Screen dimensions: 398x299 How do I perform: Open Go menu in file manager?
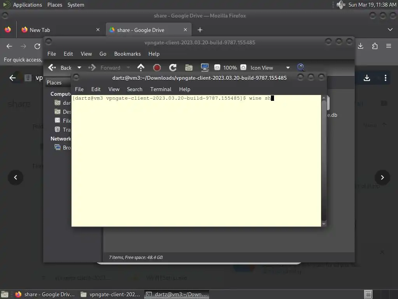pyautogui.click(x=103, y=54)
